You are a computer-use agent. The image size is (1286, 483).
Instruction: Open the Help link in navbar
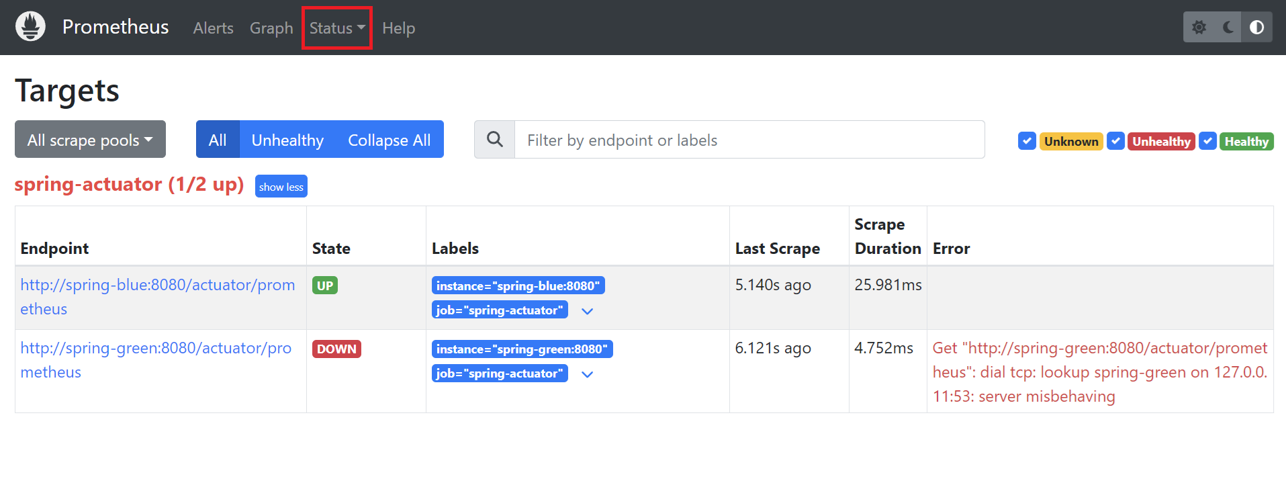(398, 28)
